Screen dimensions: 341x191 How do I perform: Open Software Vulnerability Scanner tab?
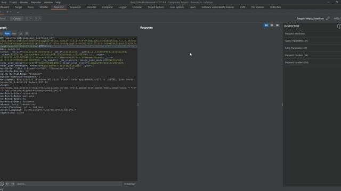(x=218, y=7)
